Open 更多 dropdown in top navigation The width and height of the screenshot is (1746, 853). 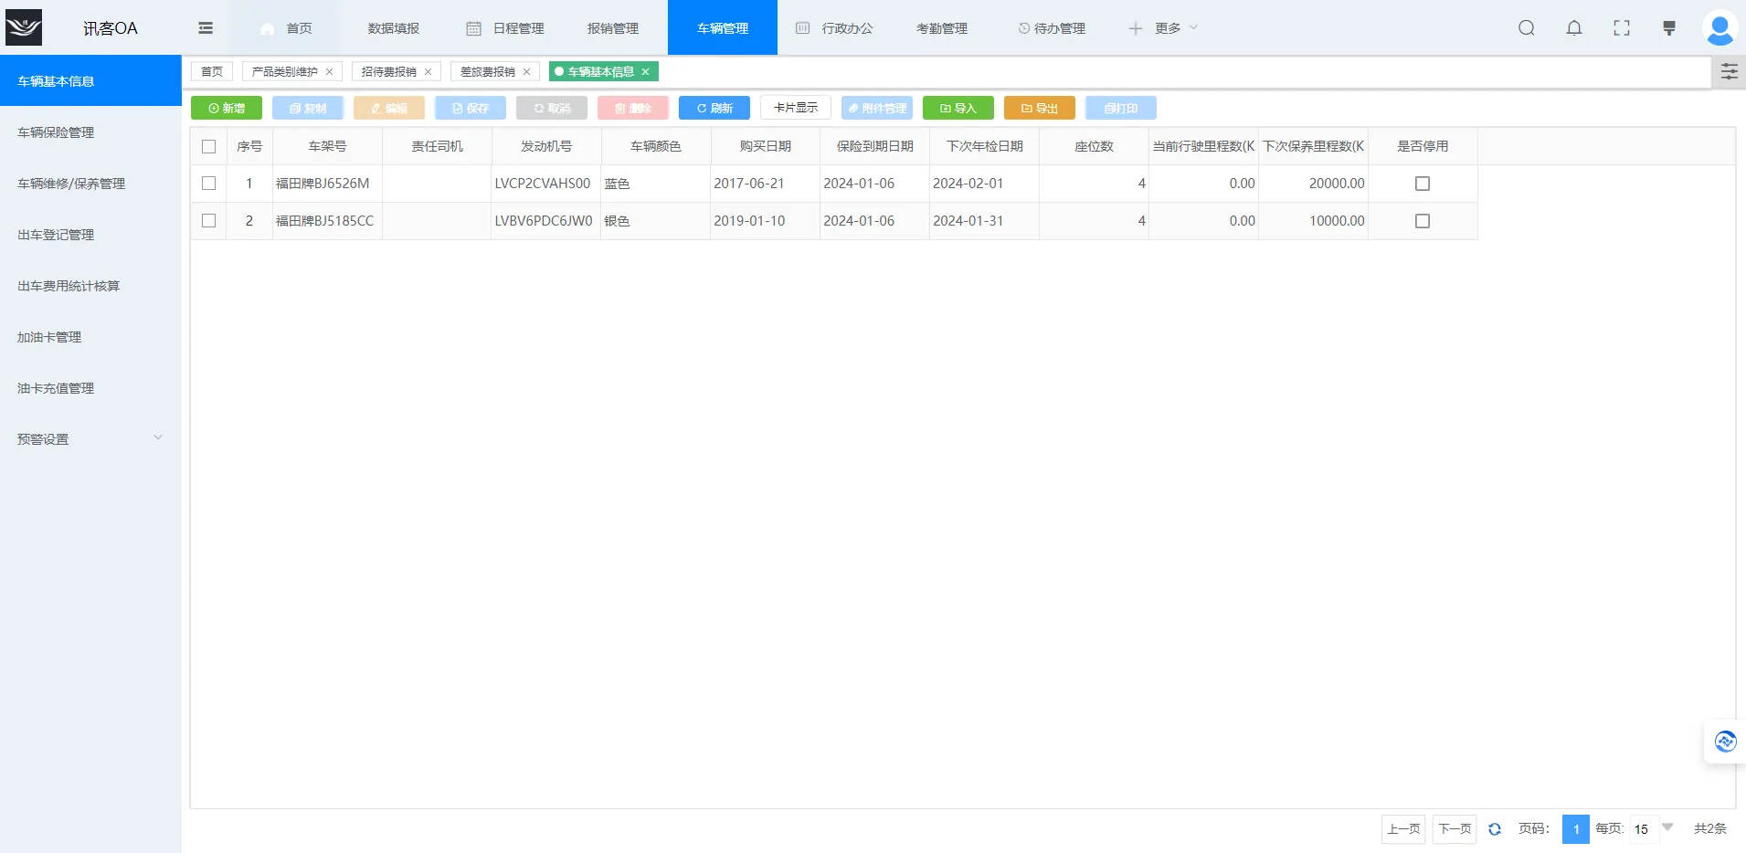click(1163, 28)
